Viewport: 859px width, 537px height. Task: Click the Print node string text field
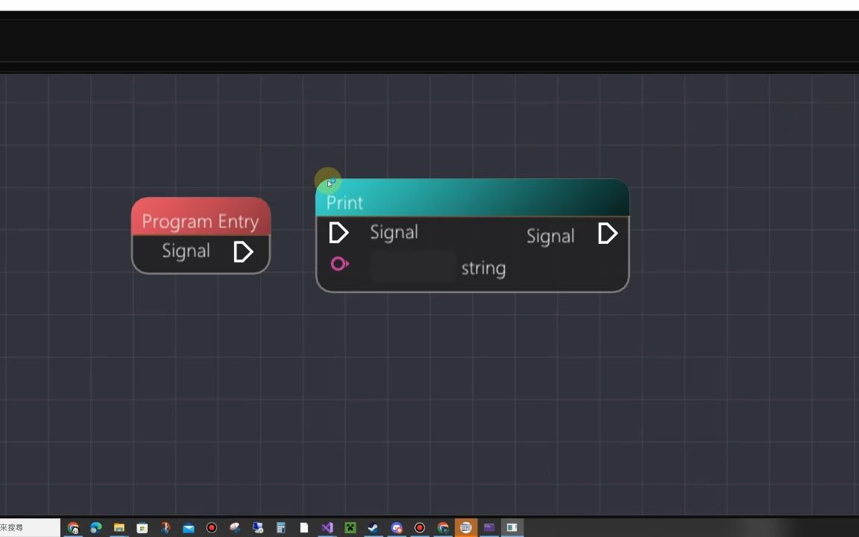coord(413,267)
